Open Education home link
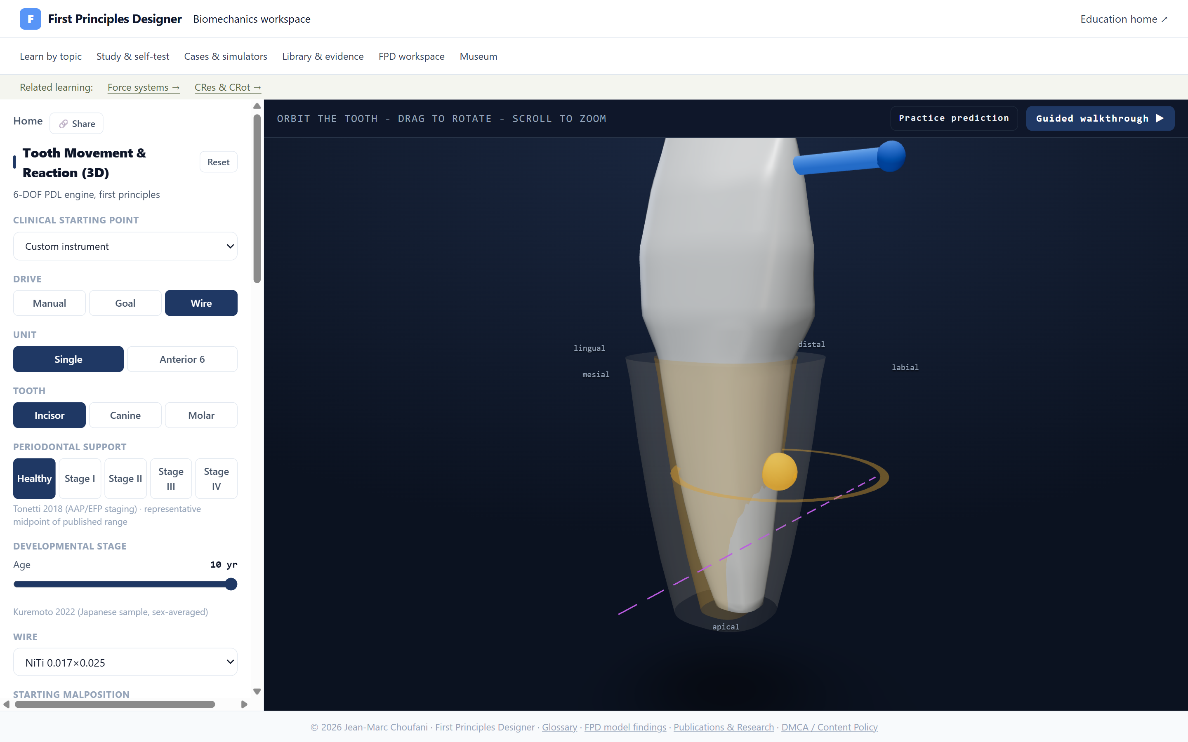Viewport: 1188px width, 742px height. 1124,19
